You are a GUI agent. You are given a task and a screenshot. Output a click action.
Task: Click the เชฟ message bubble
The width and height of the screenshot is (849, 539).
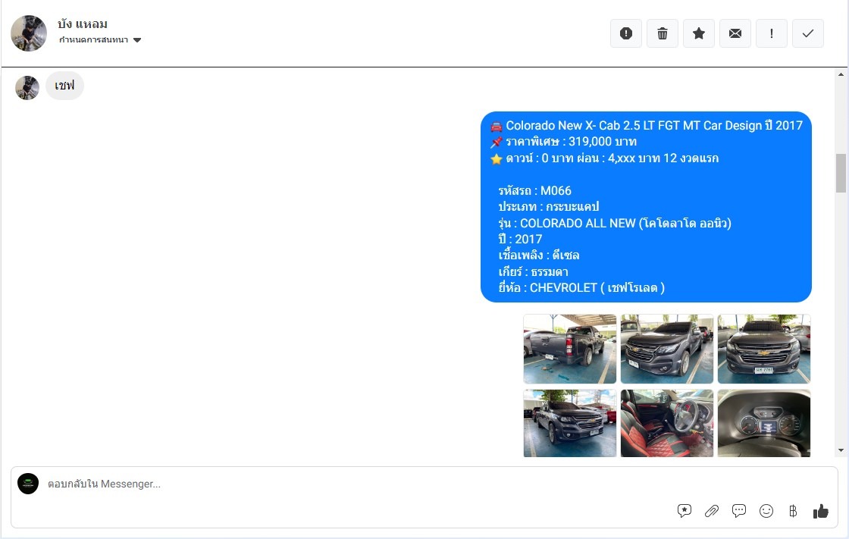click(x=64, y=86)
